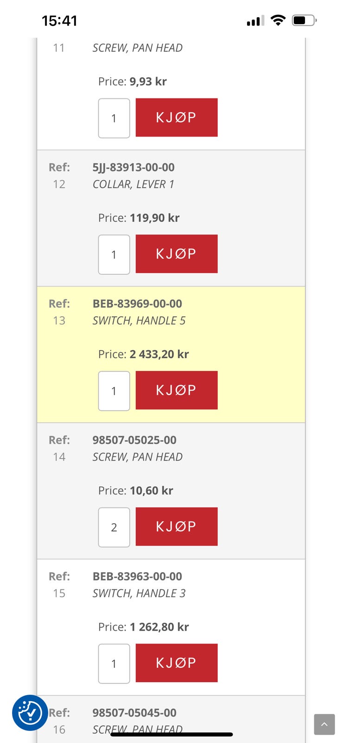Tap the 15:41 clock in status bar
This screenshot has width=343, height=743.
[x=59, y=20]
